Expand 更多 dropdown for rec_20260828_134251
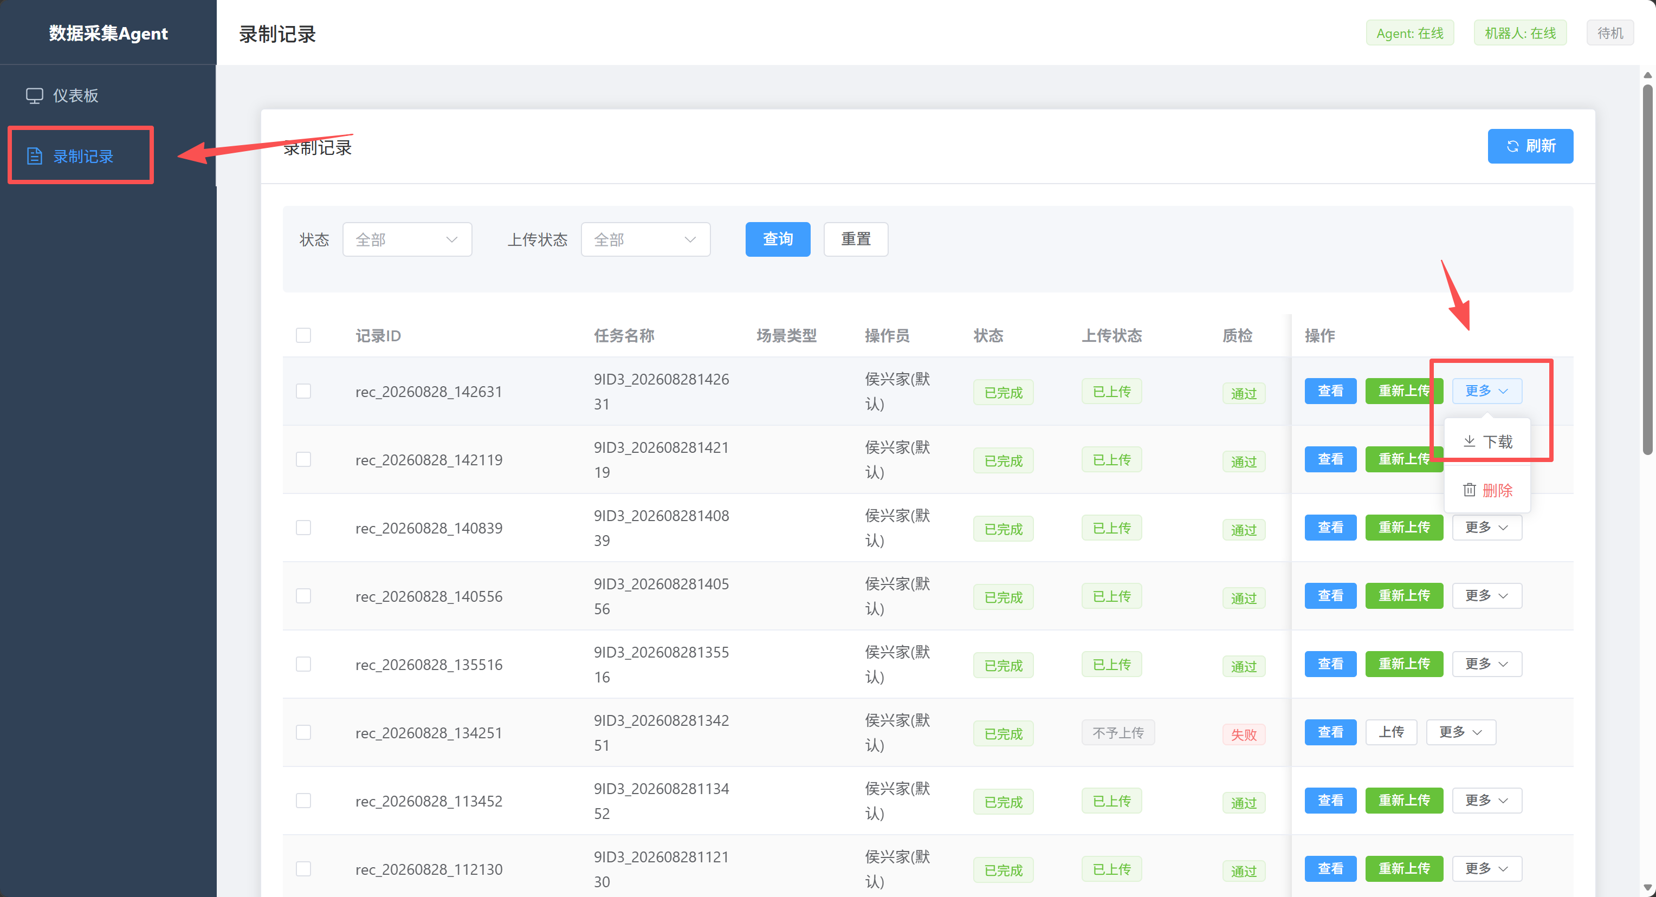Screen dimensions: 1656x897 pyautogui.click(x=1460, y=732)
